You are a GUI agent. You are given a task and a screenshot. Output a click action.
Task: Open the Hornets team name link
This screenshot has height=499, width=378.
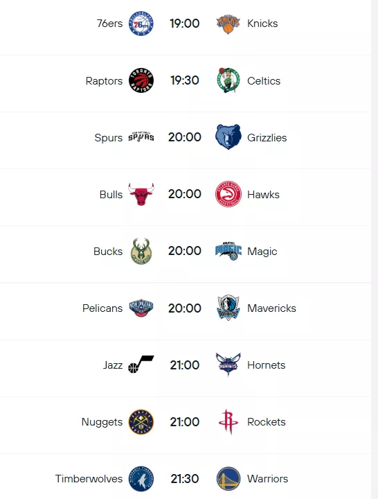[x=267, y=365]
